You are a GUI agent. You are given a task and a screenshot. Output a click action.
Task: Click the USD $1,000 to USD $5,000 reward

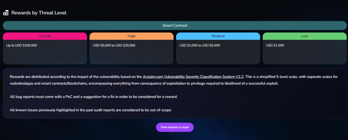[200, 45]
